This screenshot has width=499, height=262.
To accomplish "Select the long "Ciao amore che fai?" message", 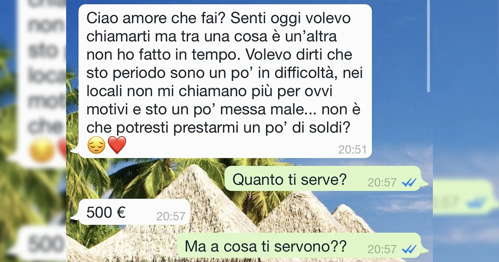I will [x=224, y=81].
